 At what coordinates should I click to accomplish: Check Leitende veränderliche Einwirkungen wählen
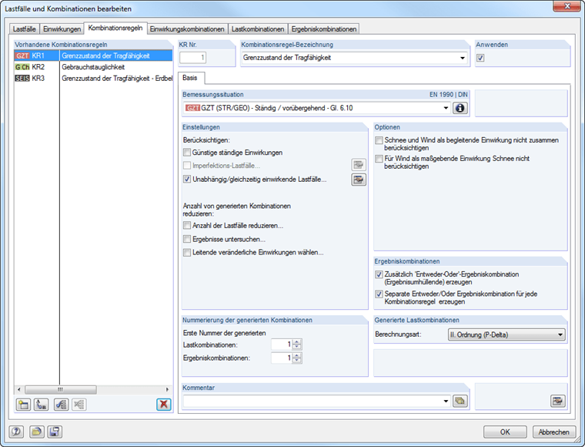187,253
